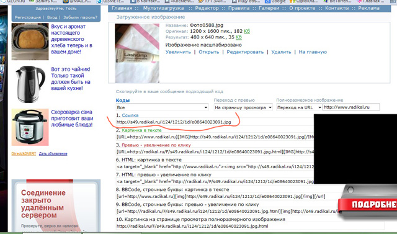Click the HTML: картинка в тексте code field
The height and width of the screenshot is (234, 397).
(x=215, y=166)
